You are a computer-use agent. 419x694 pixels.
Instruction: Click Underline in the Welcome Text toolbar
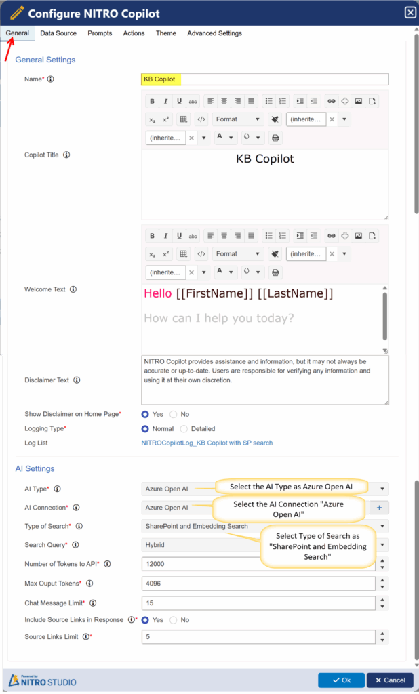coord(179,235)
